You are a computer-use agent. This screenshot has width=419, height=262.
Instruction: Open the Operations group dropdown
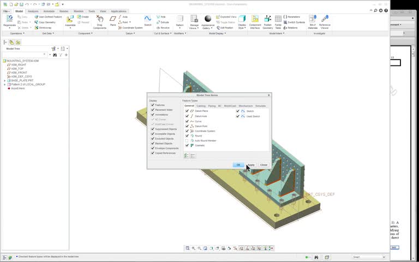17,33
